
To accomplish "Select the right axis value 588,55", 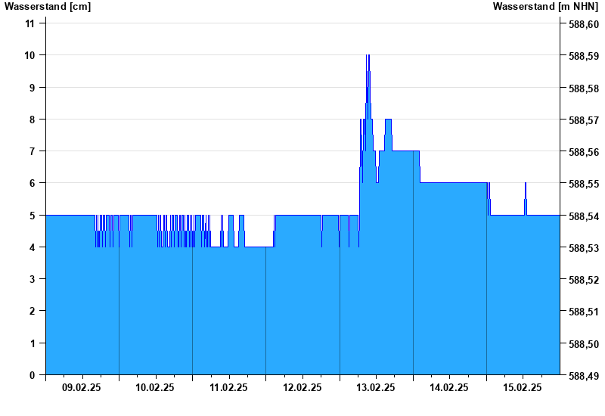I will 583,185.
